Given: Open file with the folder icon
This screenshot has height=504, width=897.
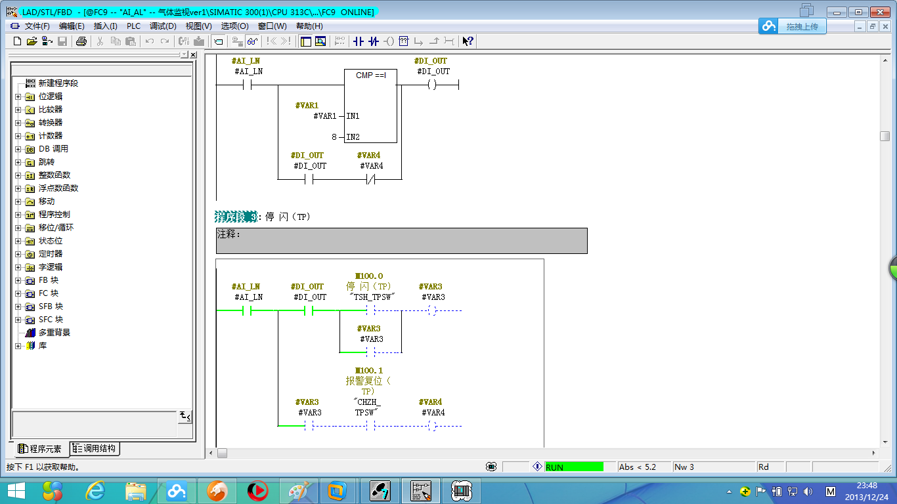Looking at the screenshot, I should [32, 41].
